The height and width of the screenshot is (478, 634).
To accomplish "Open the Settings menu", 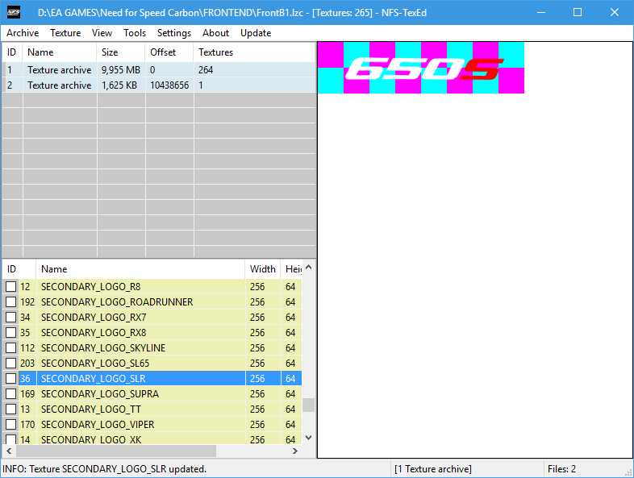I will (x=174, y=33).
